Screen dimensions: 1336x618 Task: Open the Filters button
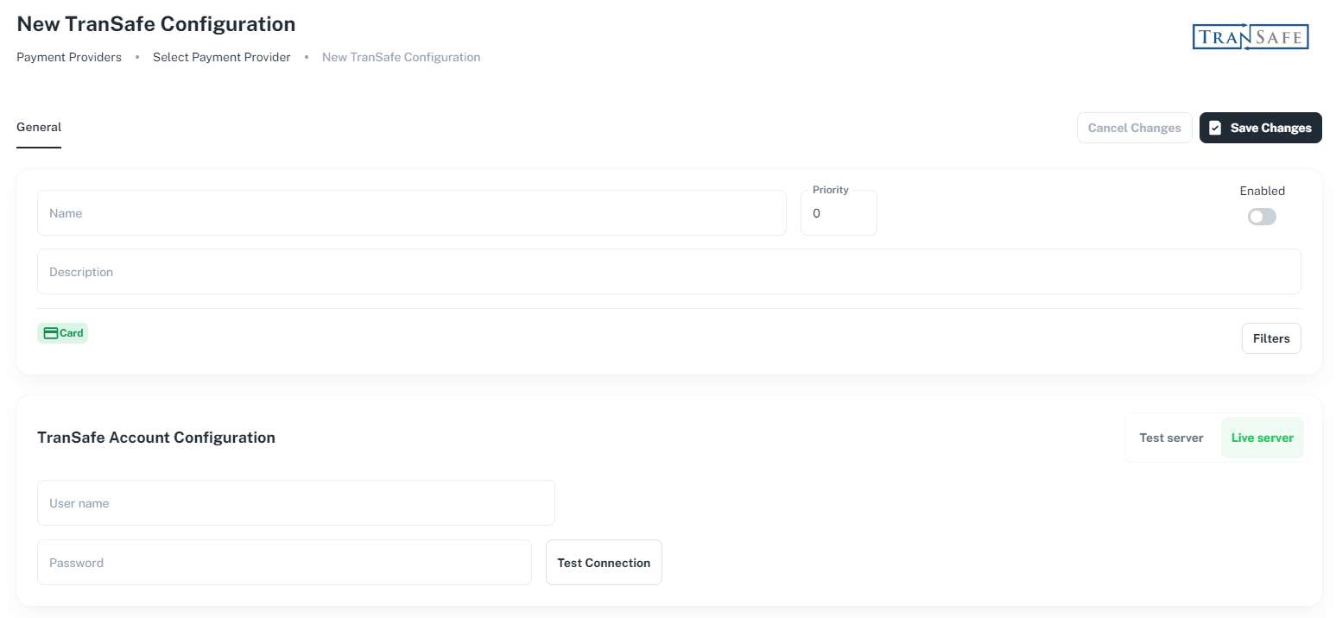(1271, 338)
